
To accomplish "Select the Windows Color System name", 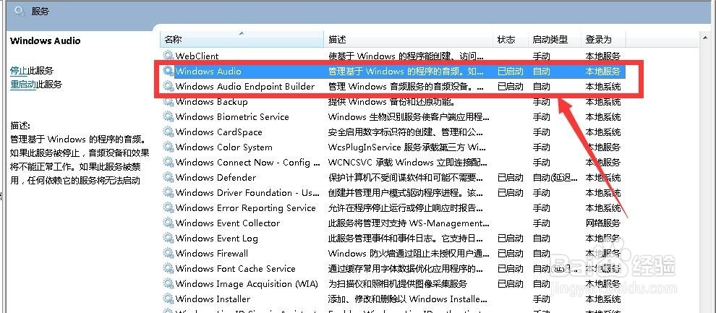I will pyautogui.click(x=223, y=147).
